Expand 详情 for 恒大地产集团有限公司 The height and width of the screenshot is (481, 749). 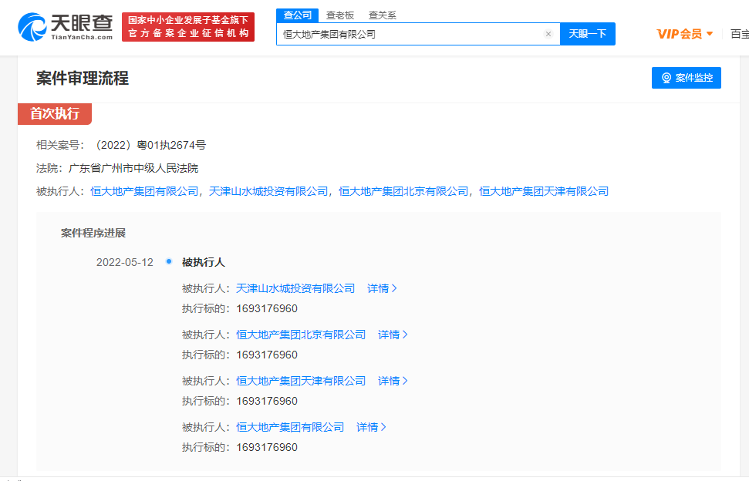(371, 428)
